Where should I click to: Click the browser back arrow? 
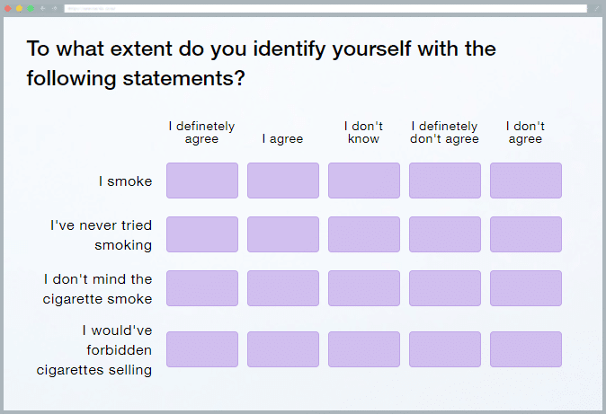point(43,8)
